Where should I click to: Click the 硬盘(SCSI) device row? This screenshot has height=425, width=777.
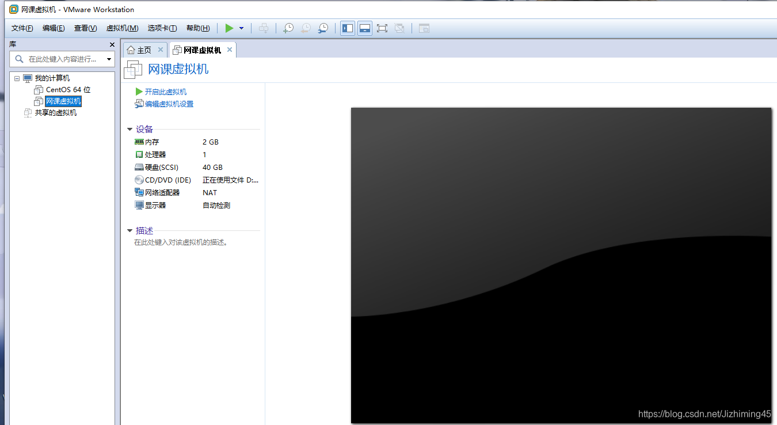(x=196, y=168)
